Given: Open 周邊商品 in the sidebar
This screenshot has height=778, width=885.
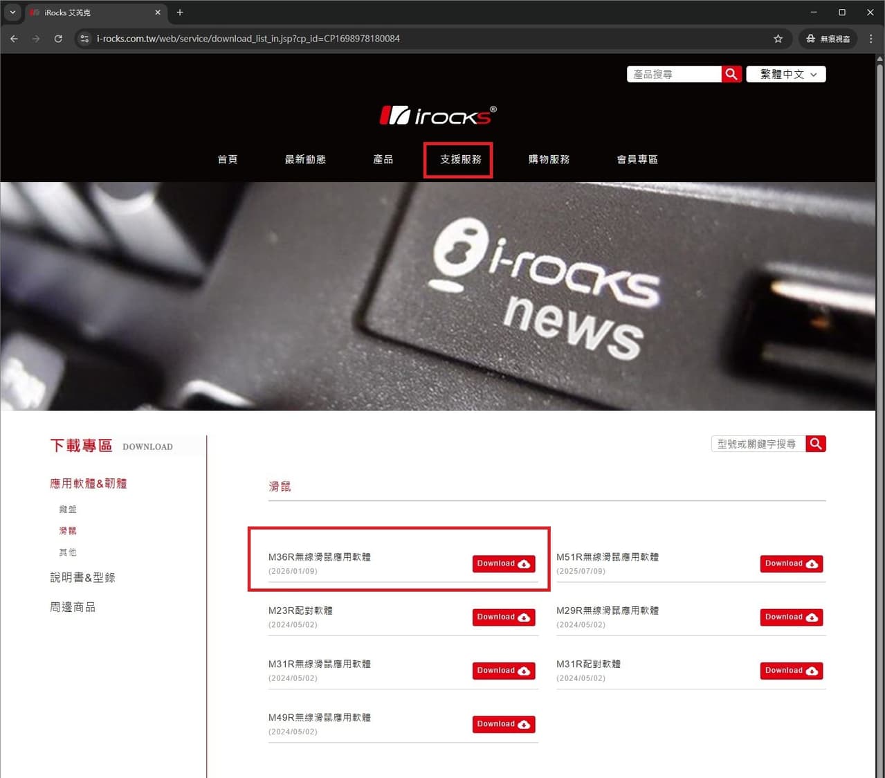Looking at the screenshot, I should pyautogui.click(x=73, y=607).
